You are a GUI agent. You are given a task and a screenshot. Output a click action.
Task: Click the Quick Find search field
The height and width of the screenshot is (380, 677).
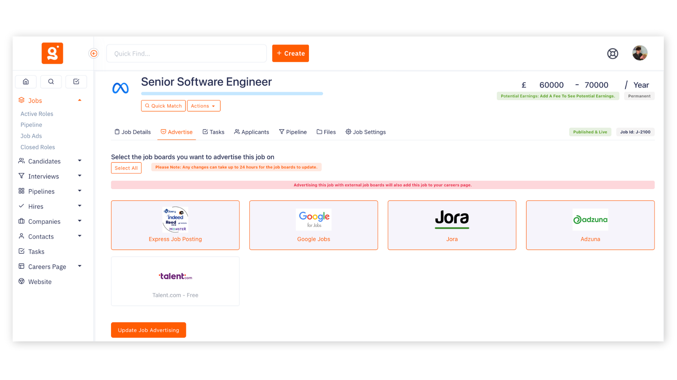[187, 53]
